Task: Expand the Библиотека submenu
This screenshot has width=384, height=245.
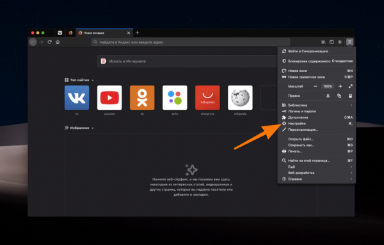Action: coord(316,105)
